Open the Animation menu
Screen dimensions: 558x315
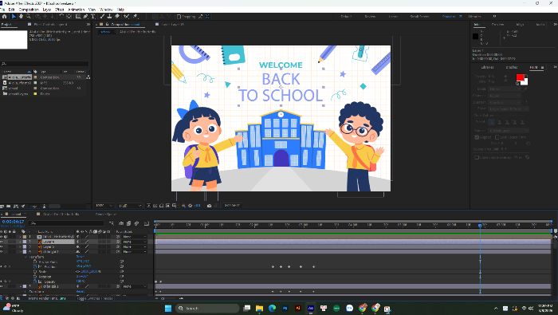[x=77, y=10]
